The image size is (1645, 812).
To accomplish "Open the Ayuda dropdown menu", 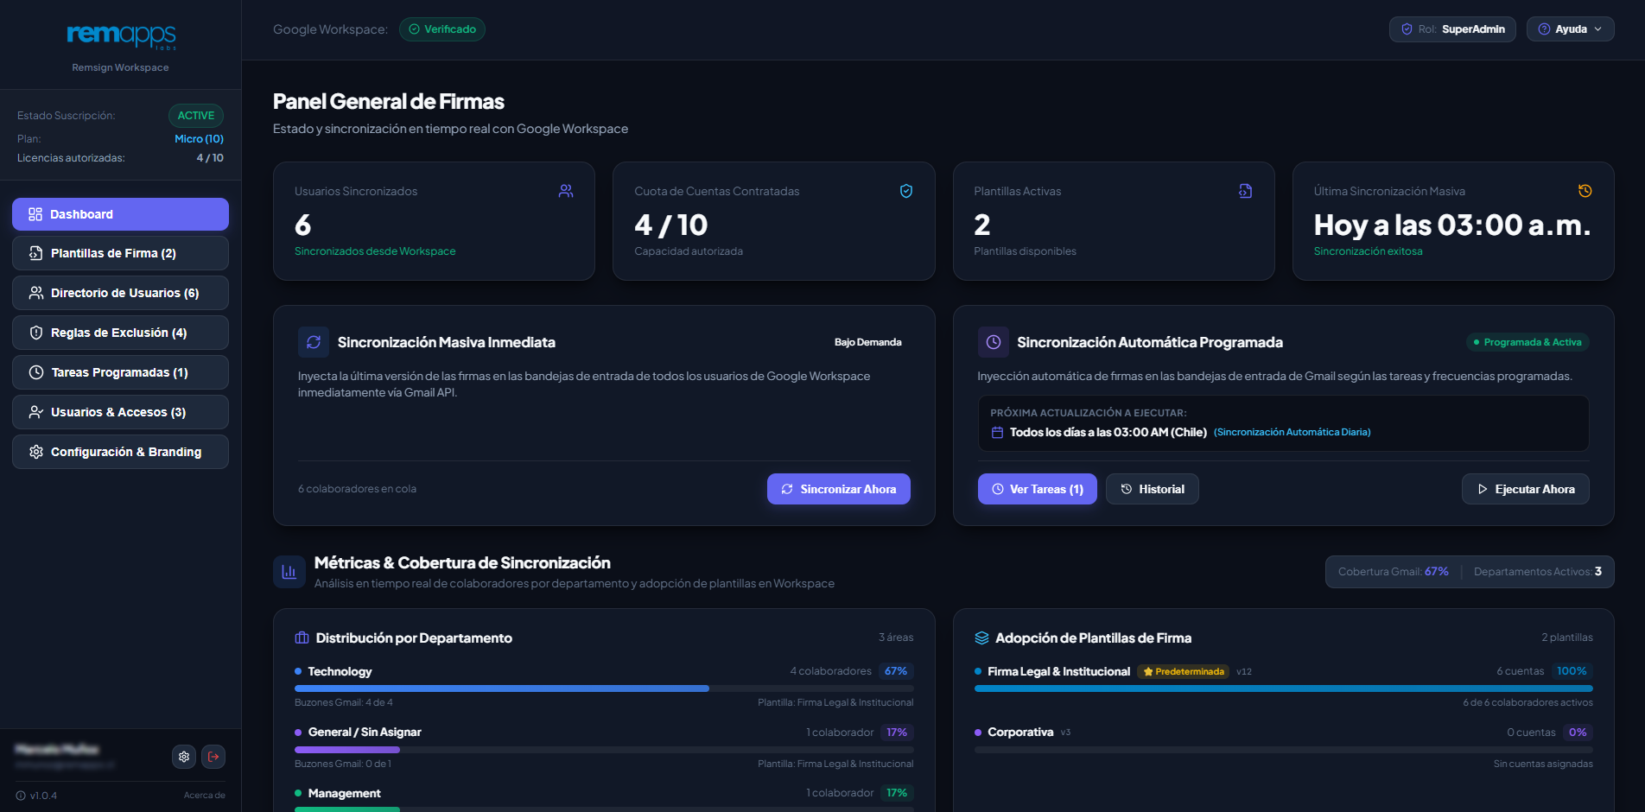I will [1570, 29].
